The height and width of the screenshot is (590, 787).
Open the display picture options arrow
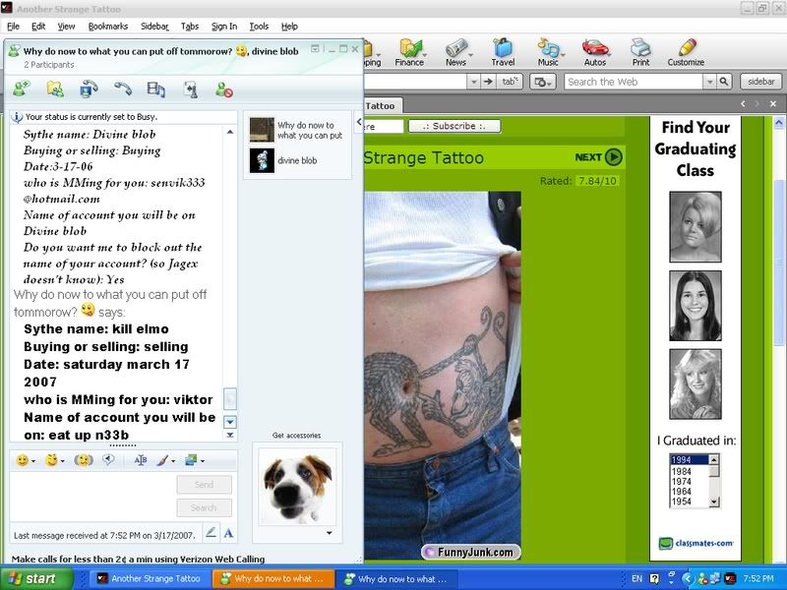pyautogui.click(x=330, y=533)
